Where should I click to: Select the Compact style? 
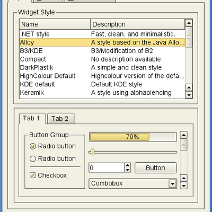102,59
